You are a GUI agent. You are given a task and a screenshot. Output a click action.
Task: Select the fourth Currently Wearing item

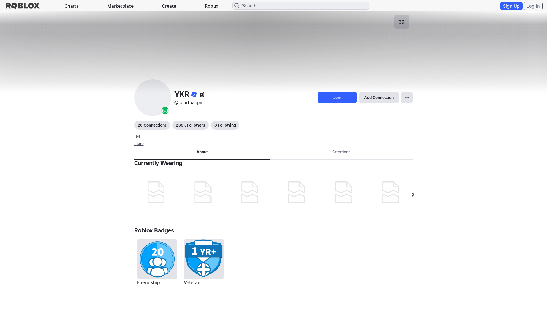pos(297,192)
